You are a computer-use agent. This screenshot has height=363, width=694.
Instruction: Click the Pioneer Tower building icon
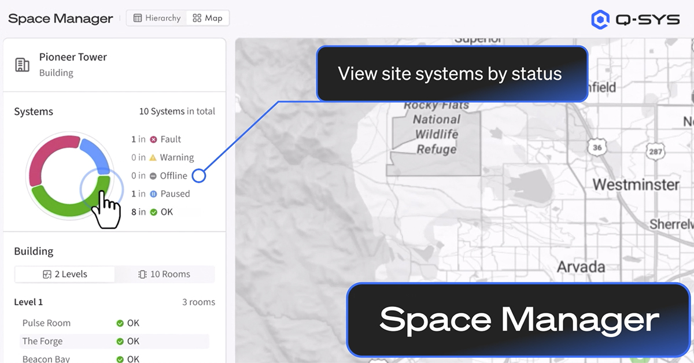click(23, 65)
